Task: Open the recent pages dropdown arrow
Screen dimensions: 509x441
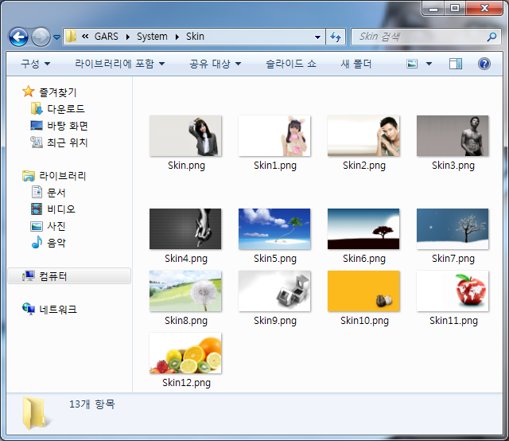Action: 56,37
